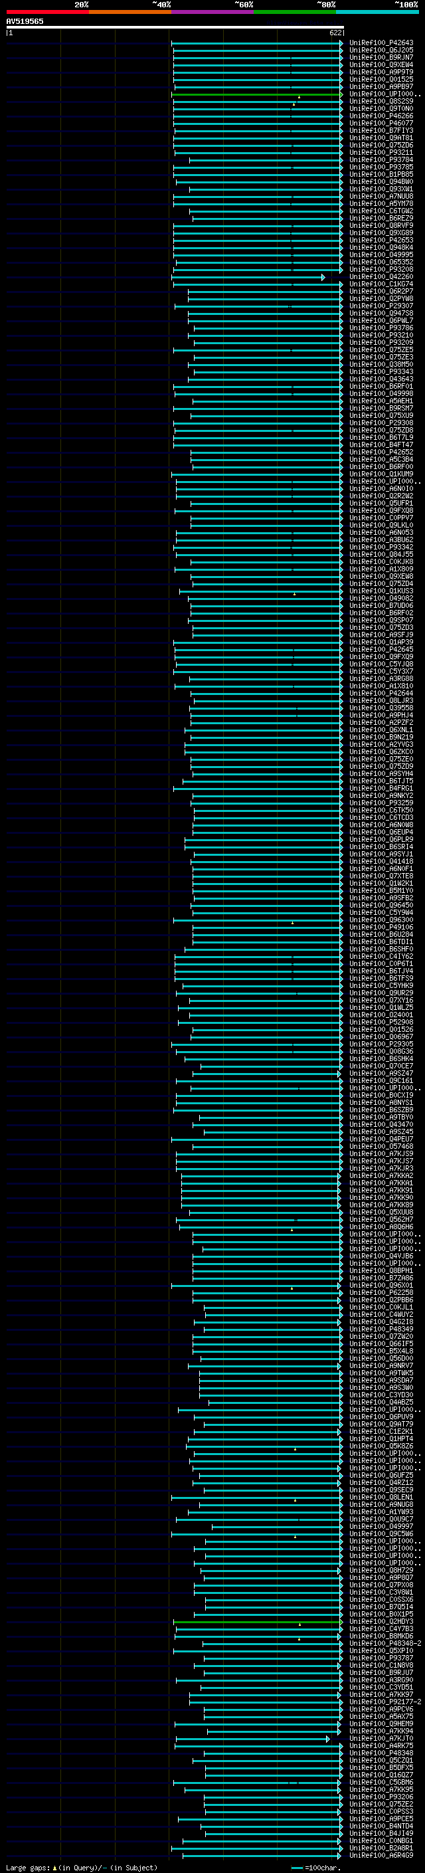Screen dimensions: 425x1873
Task: Go to UniRef100_B4FT47 hit name
Action: pos(381,445)
